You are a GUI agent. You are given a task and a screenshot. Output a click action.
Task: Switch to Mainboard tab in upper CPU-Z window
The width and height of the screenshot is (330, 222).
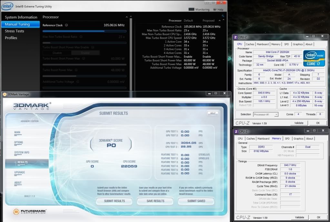pos(263,44)
